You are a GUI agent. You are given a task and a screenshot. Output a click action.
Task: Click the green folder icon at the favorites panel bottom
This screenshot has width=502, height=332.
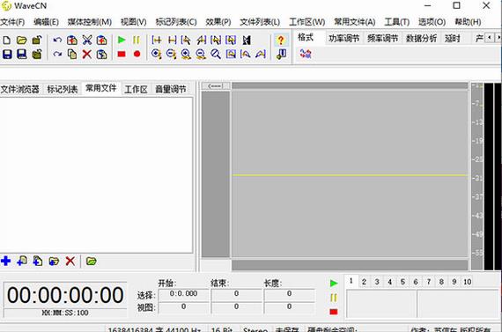coord(92,261)
